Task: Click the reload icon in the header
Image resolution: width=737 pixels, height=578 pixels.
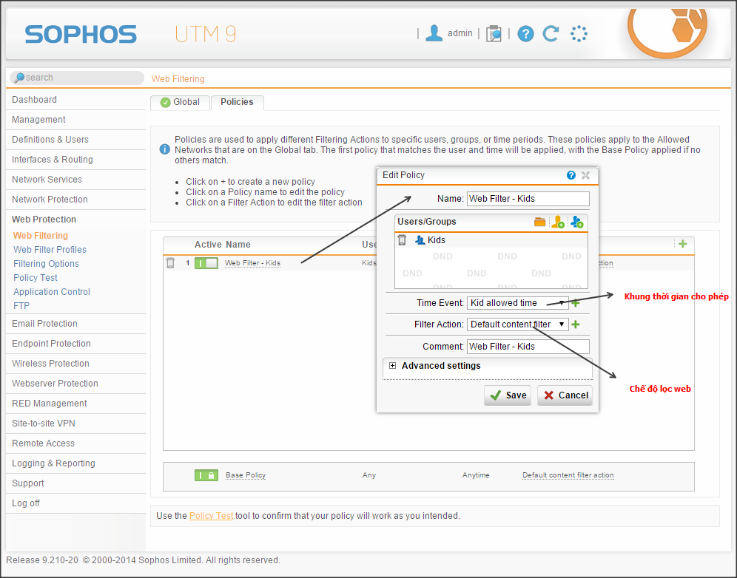Action: pos(551,33)
